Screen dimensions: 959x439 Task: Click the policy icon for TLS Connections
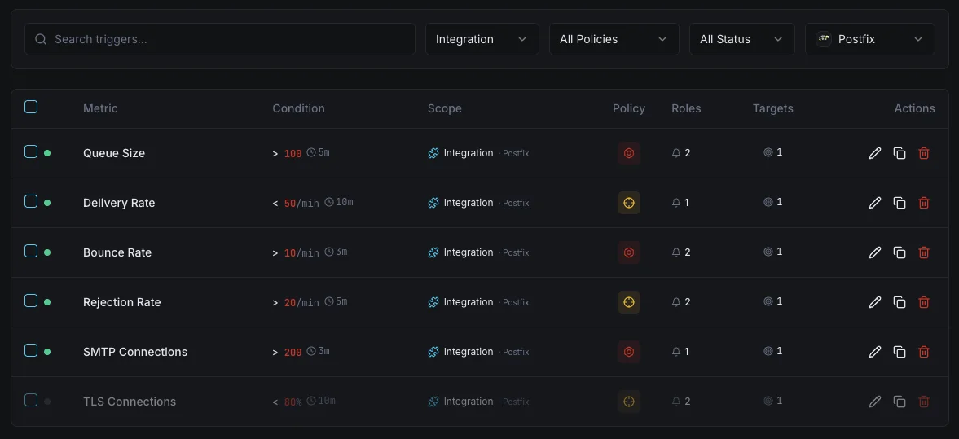coord(629,401)
